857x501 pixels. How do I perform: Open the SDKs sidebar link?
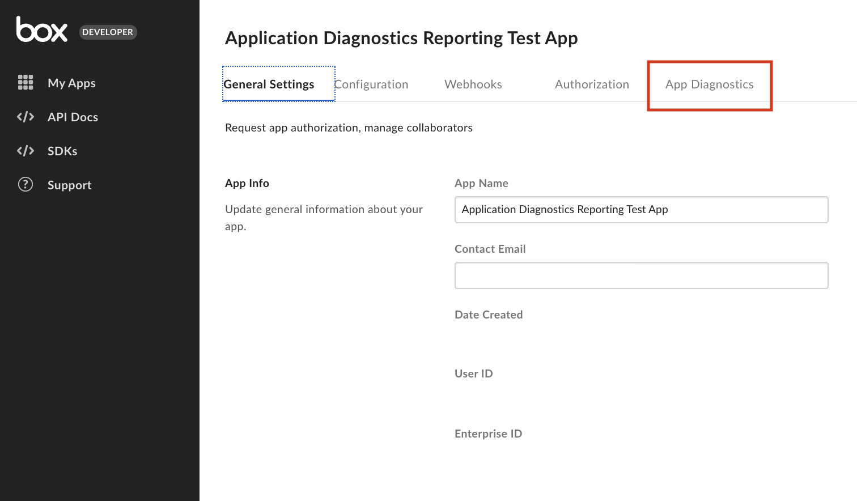coord(62,151)
